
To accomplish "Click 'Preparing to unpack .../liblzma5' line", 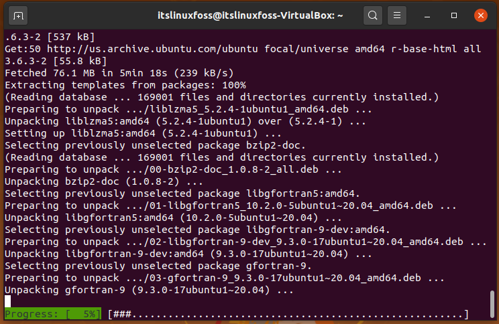I will (188, 109).
